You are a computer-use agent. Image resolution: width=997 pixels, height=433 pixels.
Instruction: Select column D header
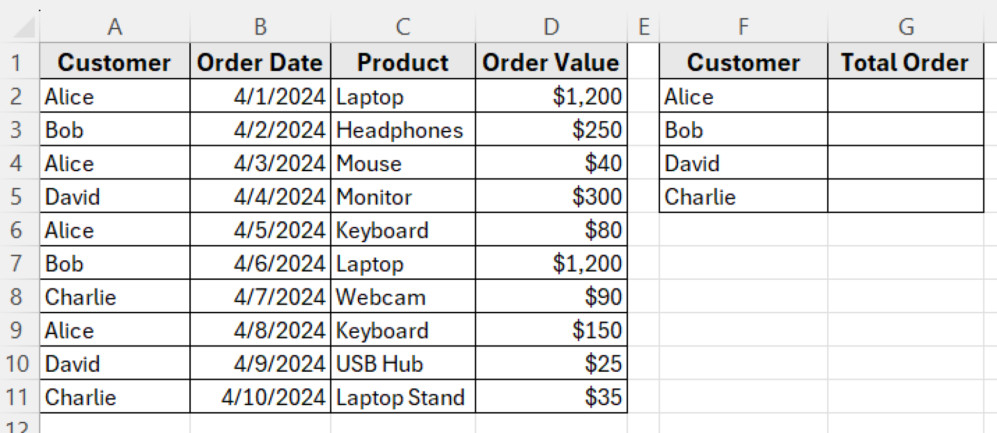coord(551,27)
